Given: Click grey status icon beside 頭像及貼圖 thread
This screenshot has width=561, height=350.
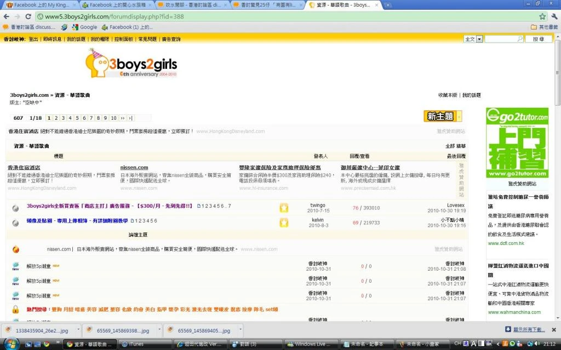Looking at the screenshot, I should (x=15, y=223).
